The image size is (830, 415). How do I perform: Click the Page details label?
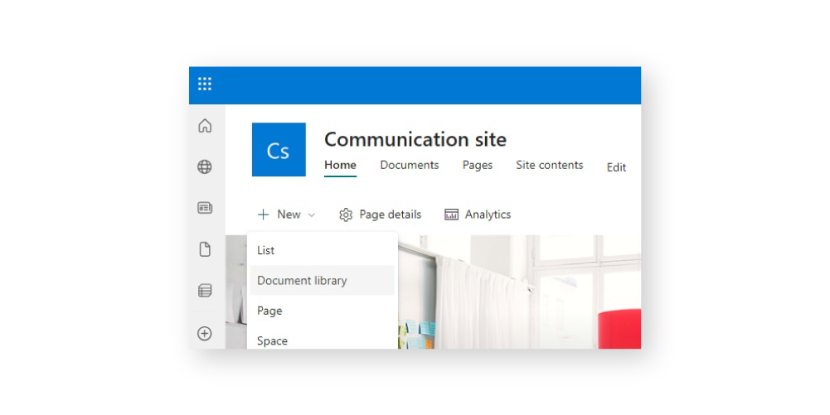pos(390,214)
